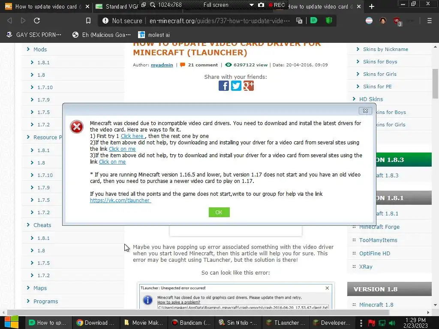
Task: Open Skins for Girls under Skins by Nickname
Action: click(380, 74)
